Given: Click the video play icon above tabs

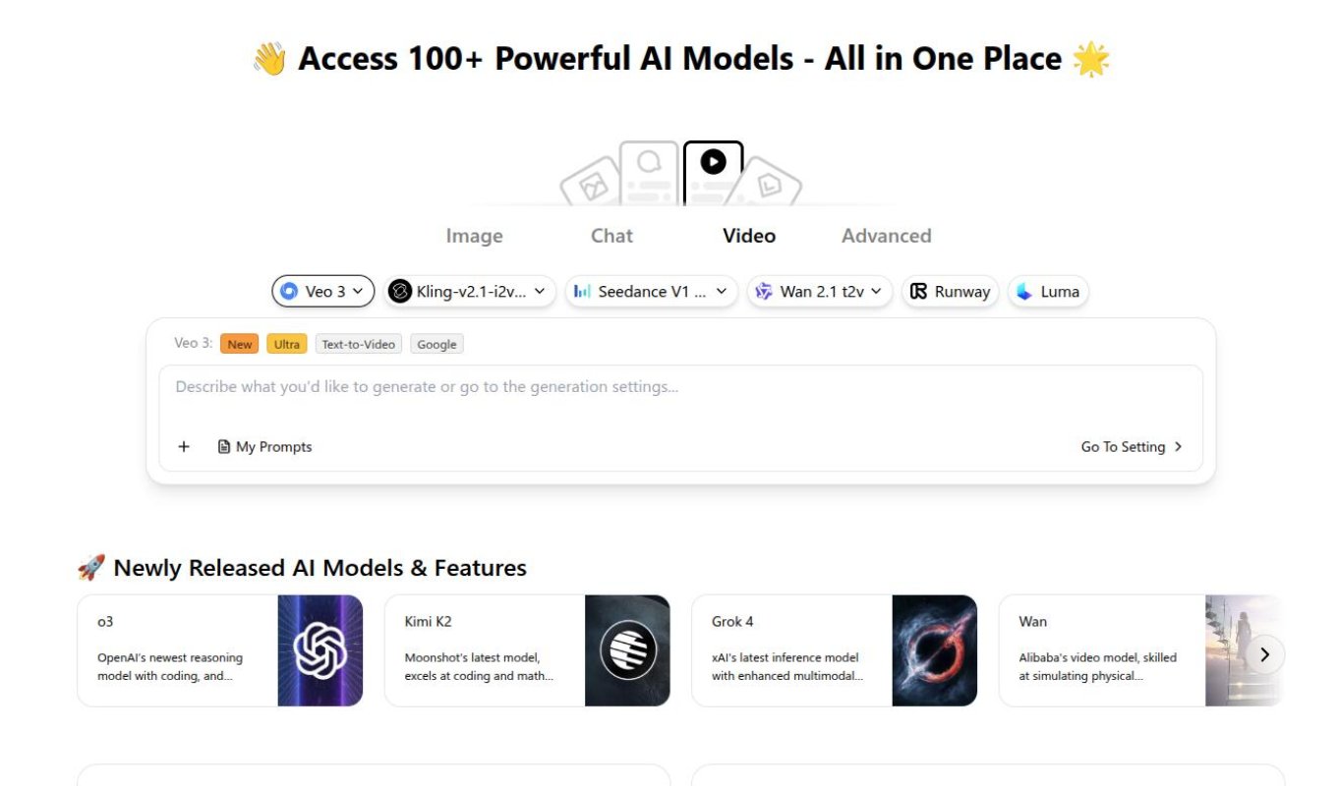Looking at the screenshot, I should pyautogui.click(x=713, y=162).
